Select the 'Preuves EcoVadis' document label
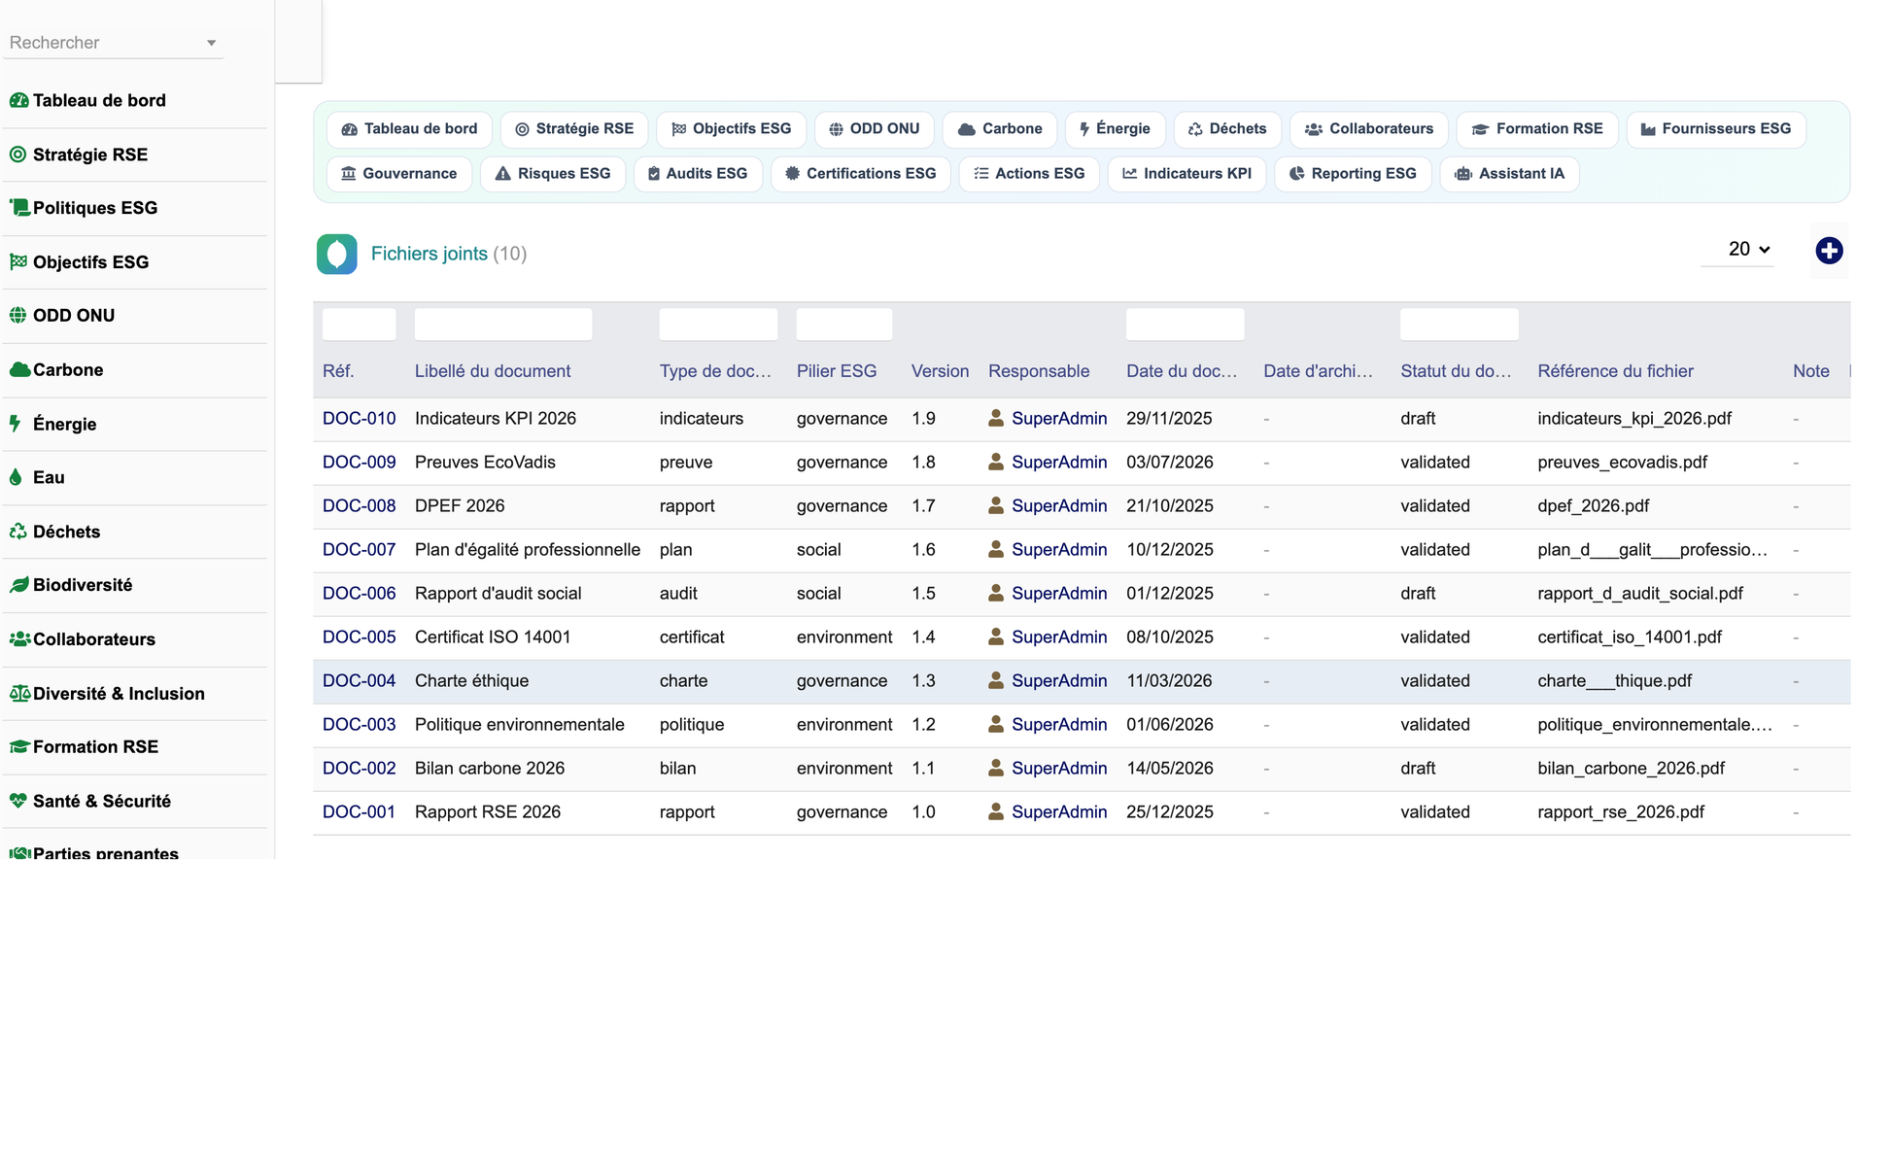1891x1170 pixels. (x=485, y=463)
